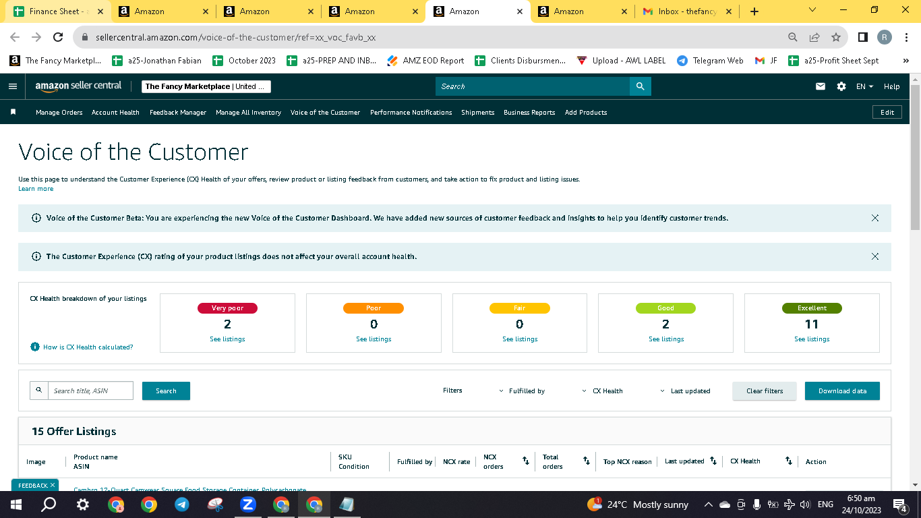Image resolution: width=921 pixels, height=518 pixels.
Task: Open the Seller Central hamburger menu
Action: point(13,86)
